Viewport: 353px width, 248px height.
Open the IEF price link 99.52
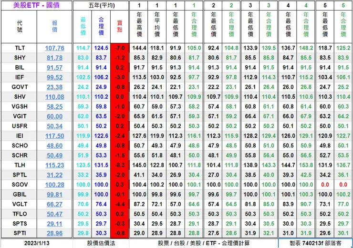point(54,77)
